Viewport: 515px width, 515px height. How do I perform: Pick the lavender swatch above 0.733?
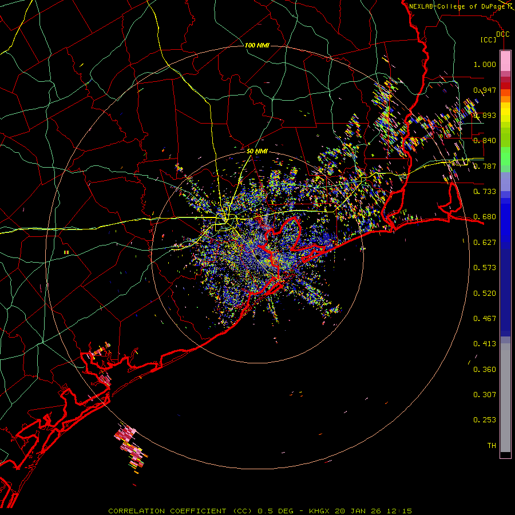click(505, 182)
